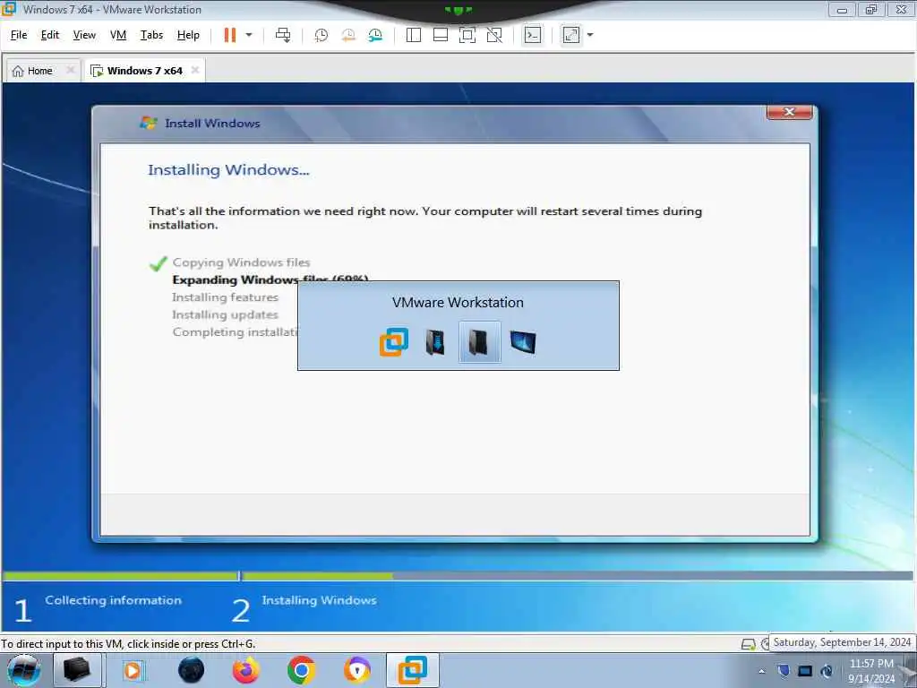Open the Help menu
Screen dimensions: 917x688
tap(188, 35)
